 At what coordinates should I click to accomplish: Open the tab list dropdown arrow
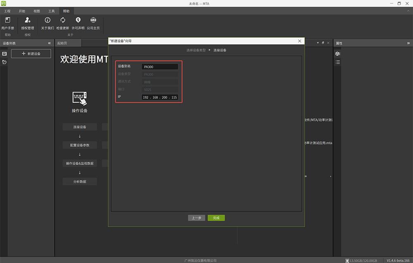coord(318,43)
